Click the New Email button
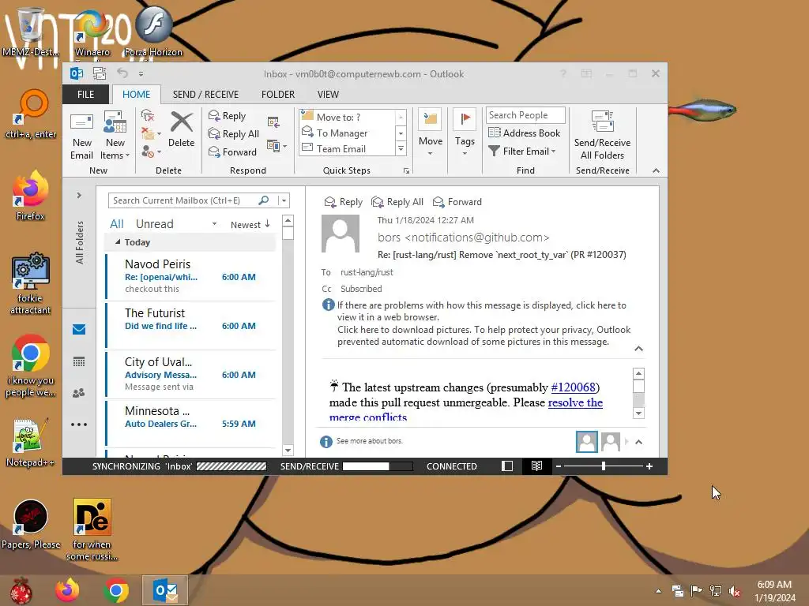This screenshot has height=606, width=809. pos(81,136)
